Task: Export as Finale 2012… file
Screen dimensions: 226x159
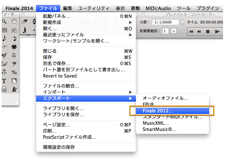Action: (x=172, y=111)
